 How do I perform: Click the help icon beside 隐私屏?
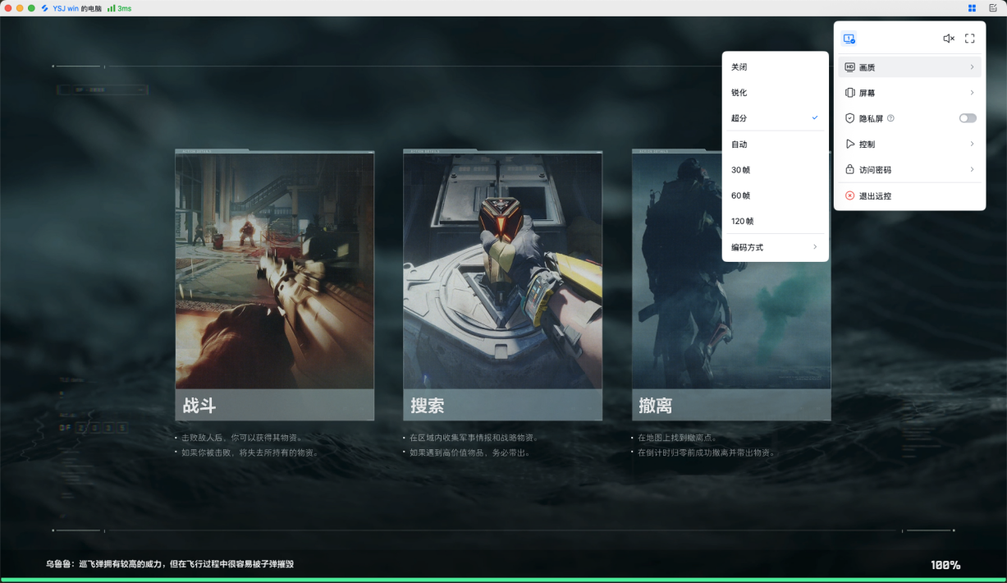tap(890, 118)
